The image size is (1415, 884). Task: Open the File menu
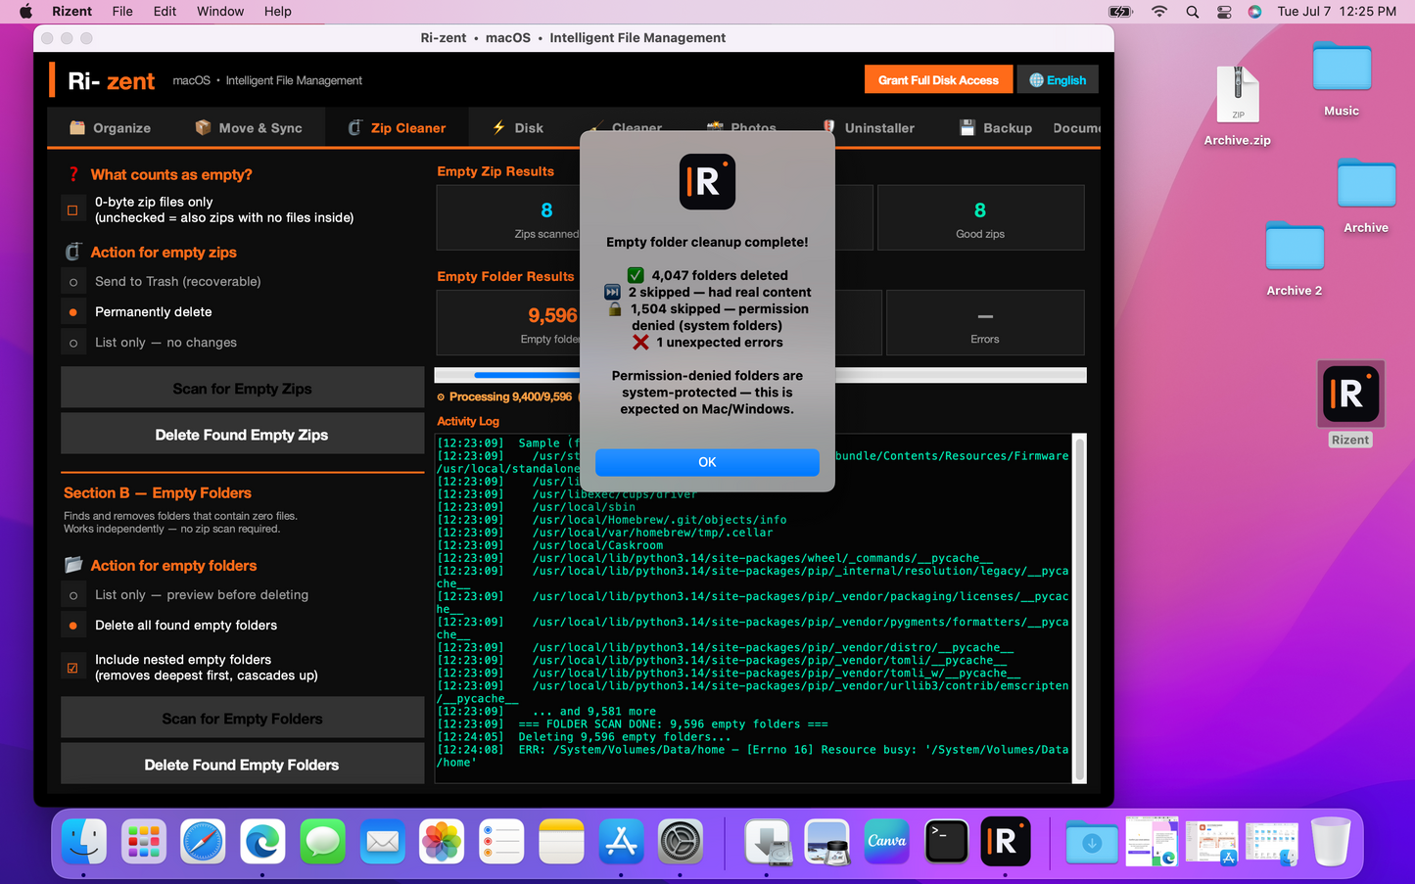click(x=122, y=12)
